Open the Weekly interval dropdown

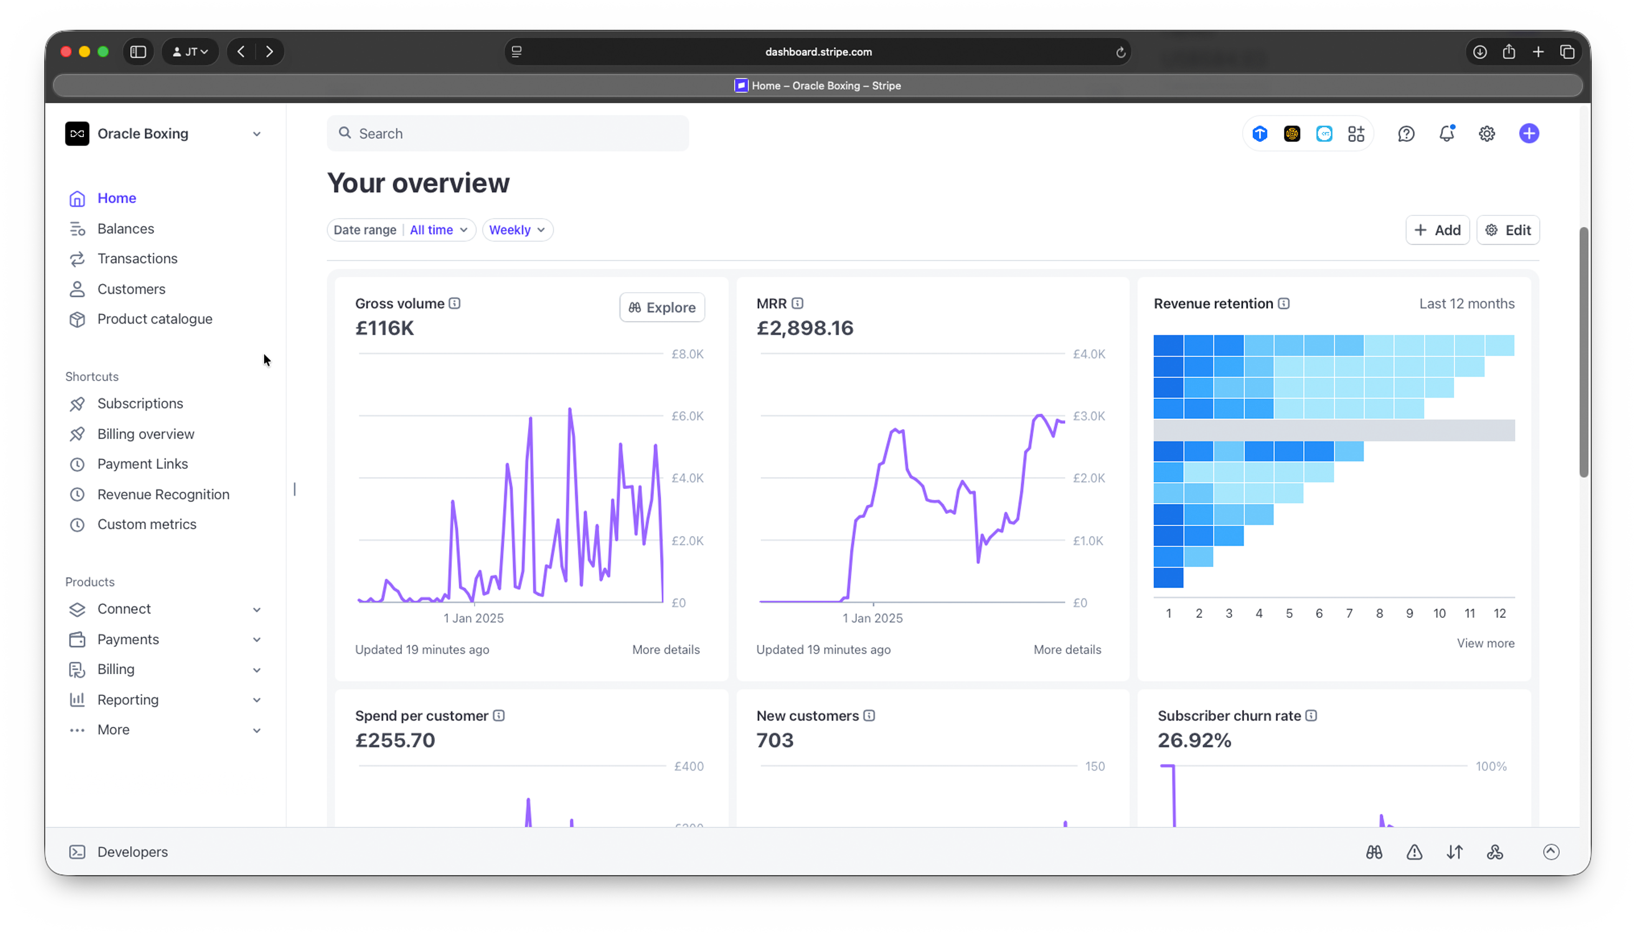pyautogui.click(x=517, y=229)
